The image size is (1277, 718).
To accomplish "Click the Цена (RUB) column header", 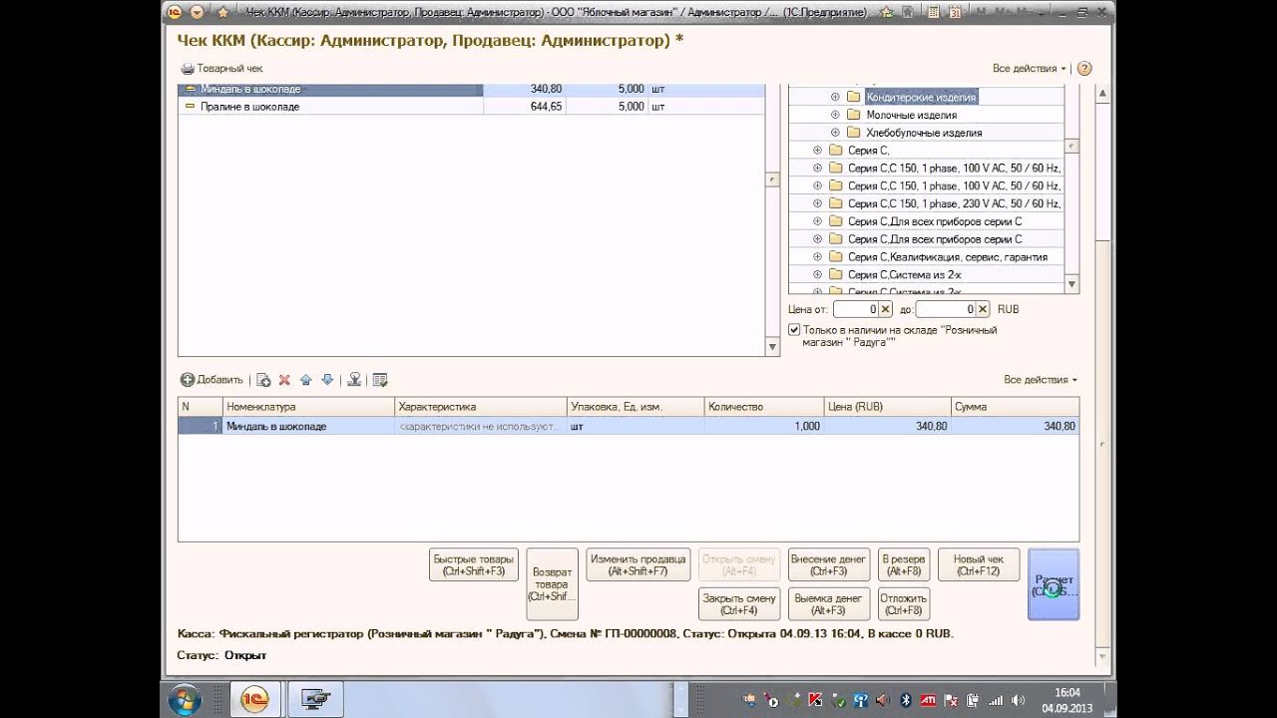I will [x=888, y=407].
